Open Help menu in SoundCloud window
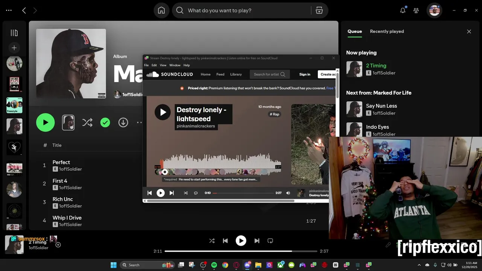 [186, 65]
